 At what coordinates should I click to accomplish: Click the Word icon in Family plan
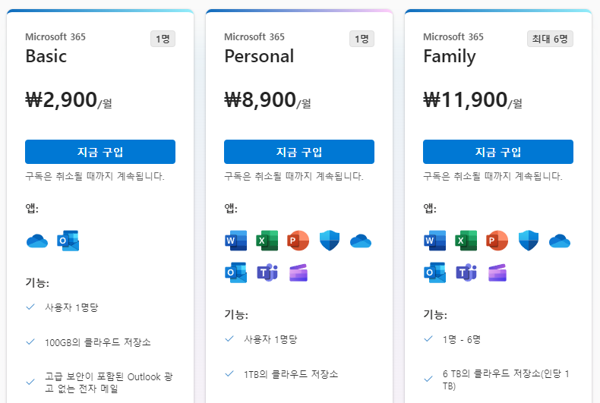point(434,241)
